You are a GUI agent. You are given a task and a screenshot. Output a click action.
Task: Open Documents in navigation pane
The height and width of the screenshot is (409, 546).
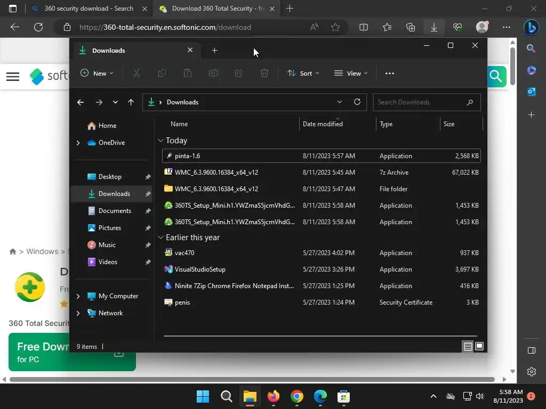115,211
